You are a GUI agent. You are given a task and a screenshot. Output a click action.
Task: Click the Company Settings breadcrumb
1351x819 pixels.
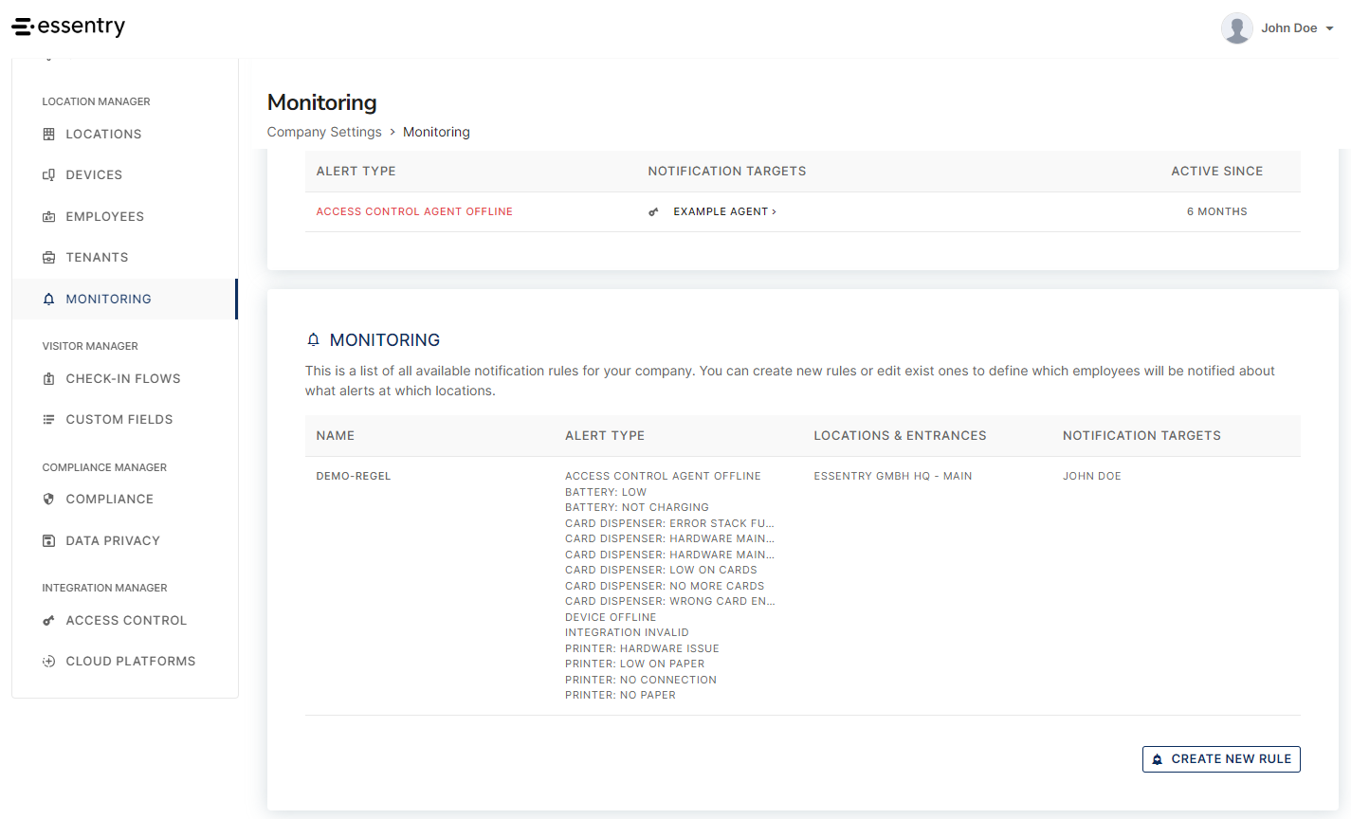(x=324, y=132)
